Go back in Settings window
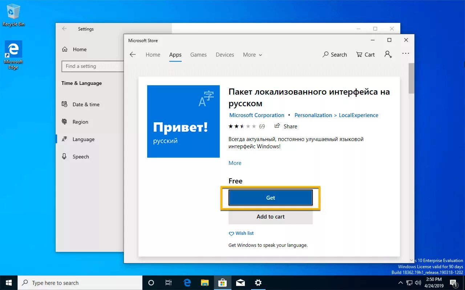This screenshot has height=290, width=465. coord(64,29)
